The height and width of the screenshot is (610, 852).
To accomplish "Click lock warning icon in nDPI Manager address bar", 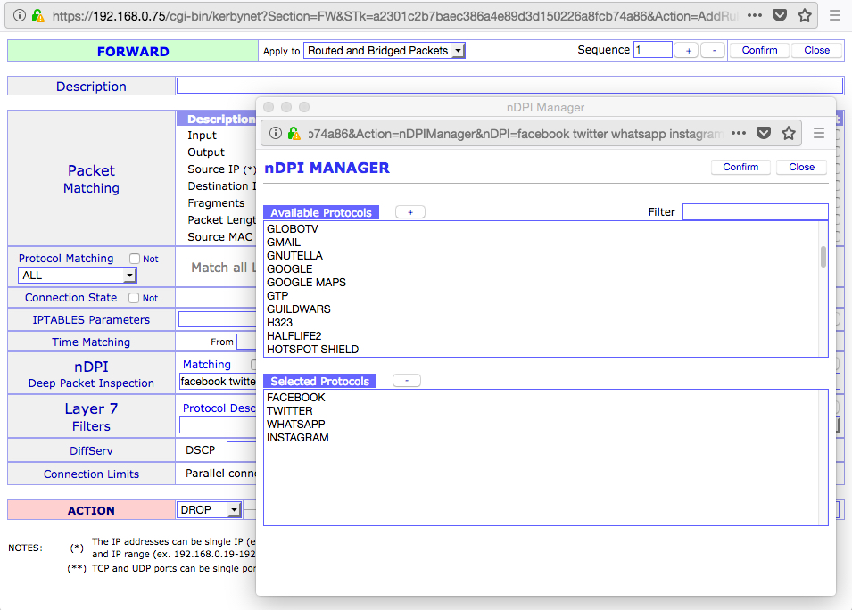I will 294,133.
